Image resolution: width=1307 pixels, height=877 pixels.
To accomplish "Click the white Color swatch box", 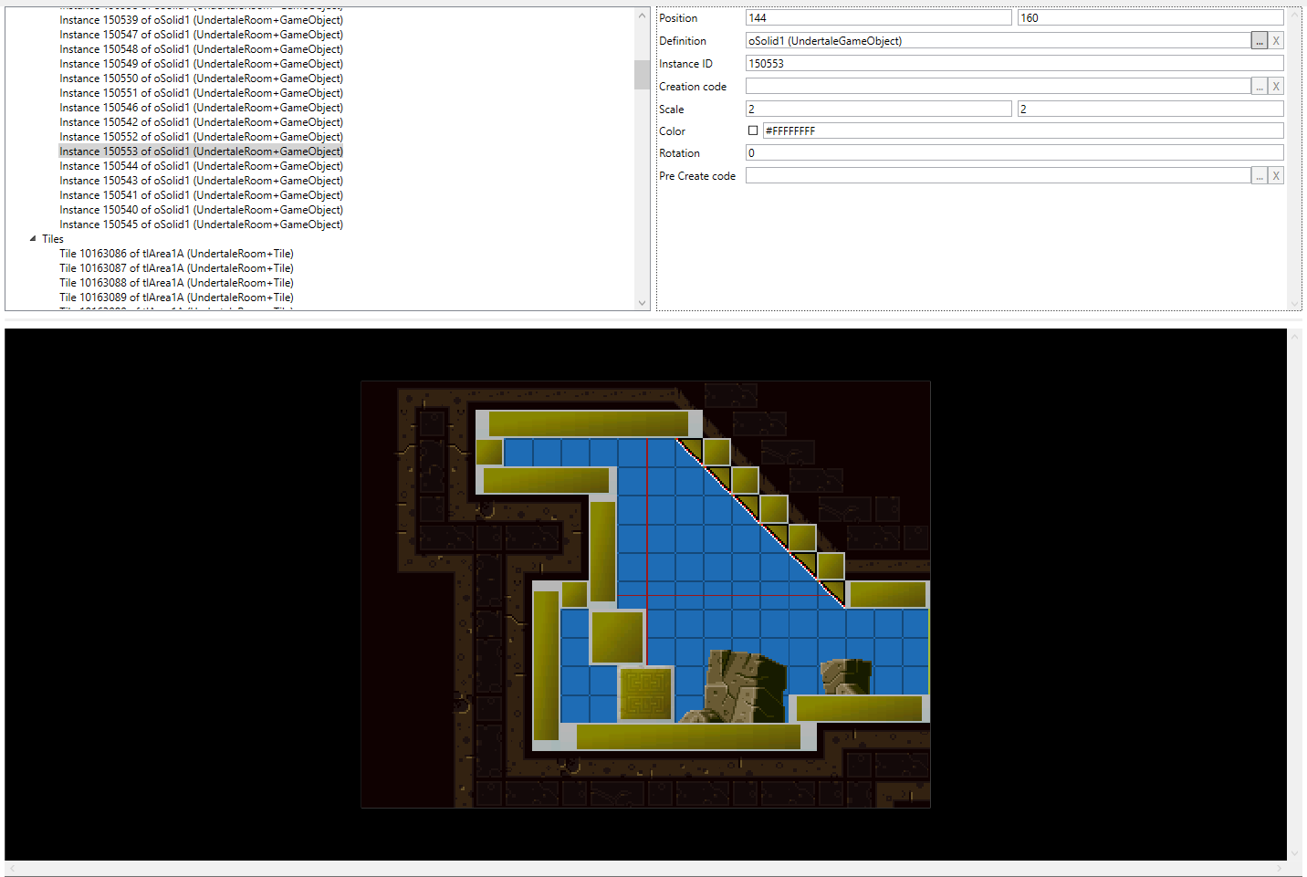I will tap(753, 131).
